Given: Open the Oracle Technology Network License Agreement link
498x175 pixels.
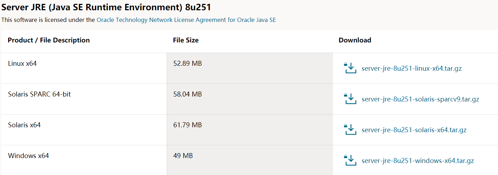Looking at the screenshot, I should pyautogui.click(x=186, y=20).
